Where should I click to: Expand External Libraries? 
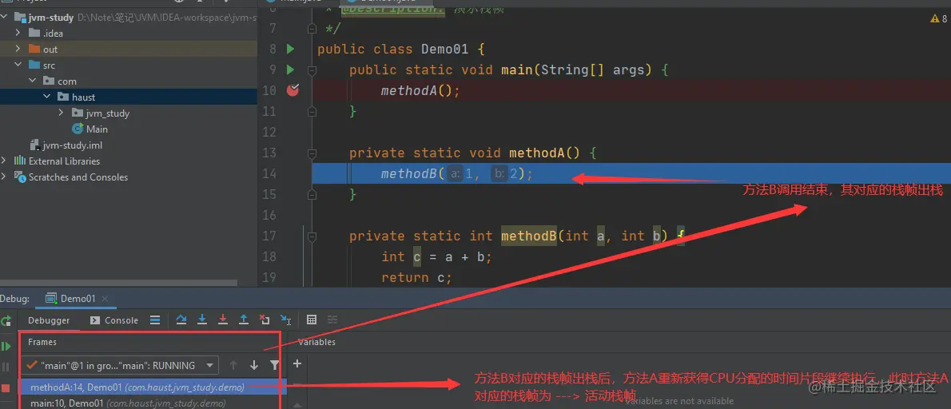[x=4, y=161]
